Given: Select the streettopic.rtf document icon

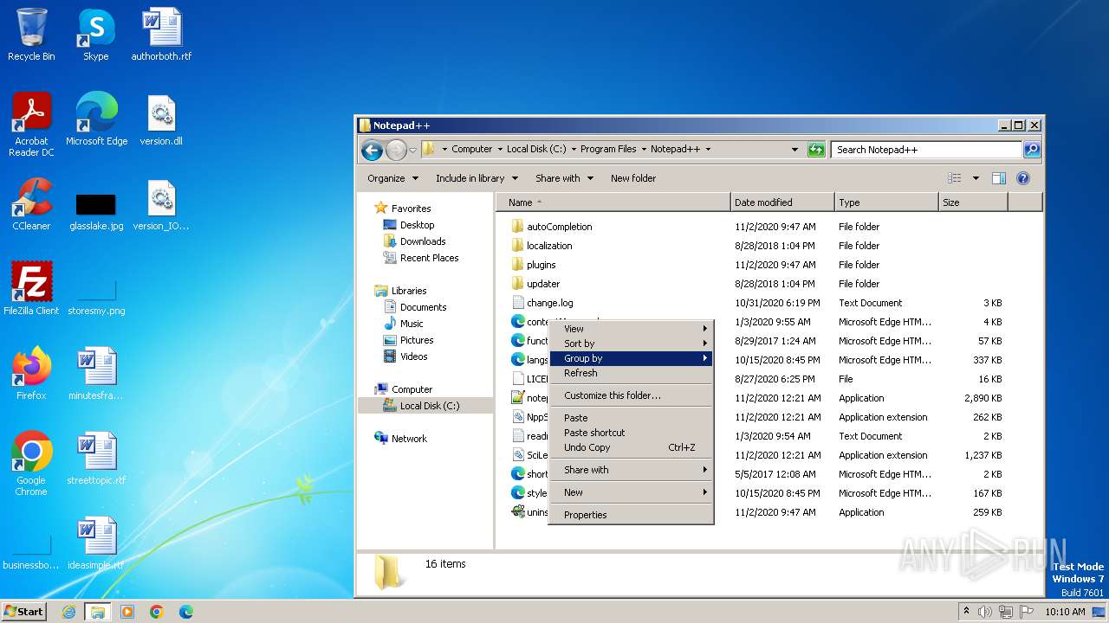Looking at the screenshot, I should coord(96,459).
